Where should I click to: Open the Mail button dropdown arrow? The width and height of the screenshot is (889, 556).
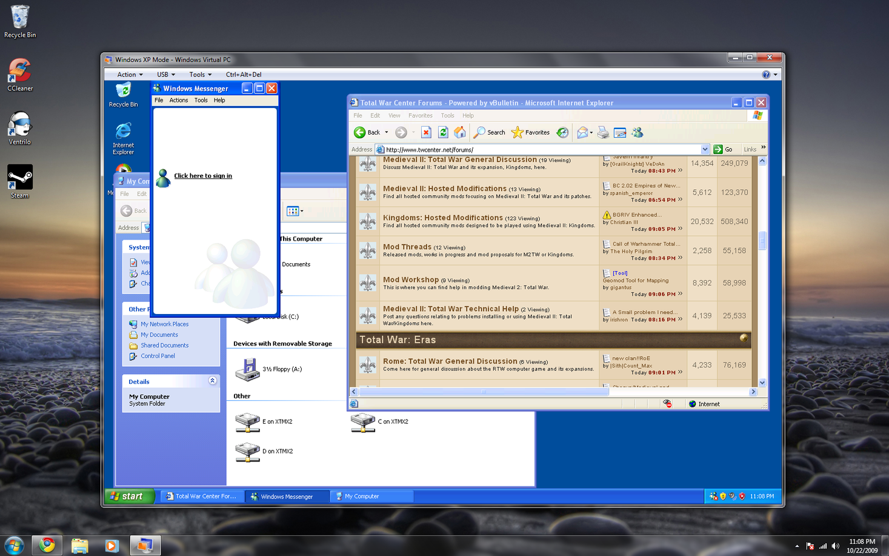point(591,132)
